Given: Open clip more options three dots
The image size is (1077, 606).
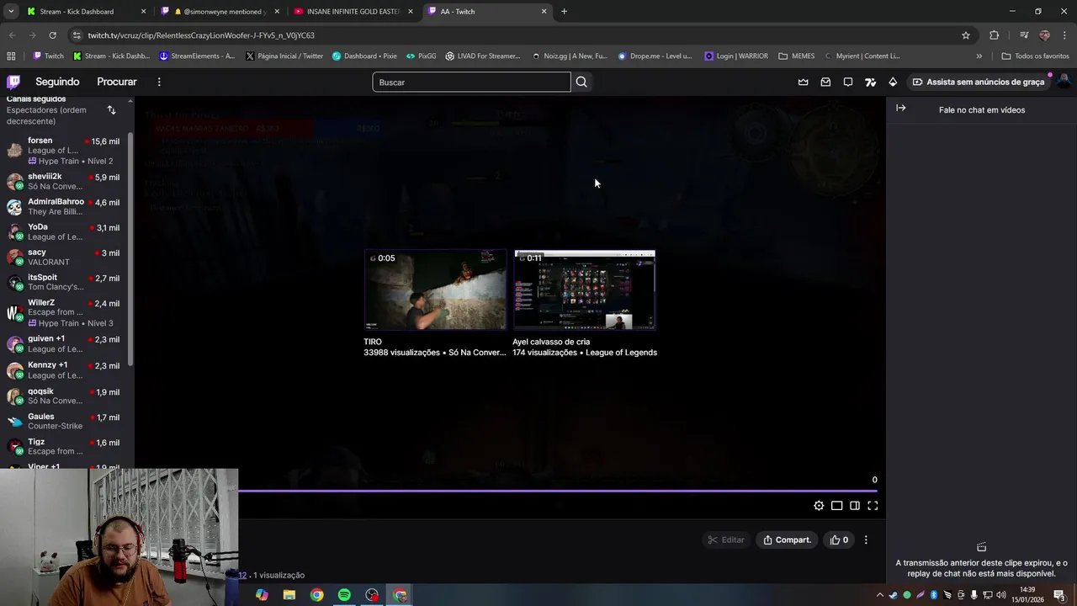Looking at the screenshot, I should 866,540.
